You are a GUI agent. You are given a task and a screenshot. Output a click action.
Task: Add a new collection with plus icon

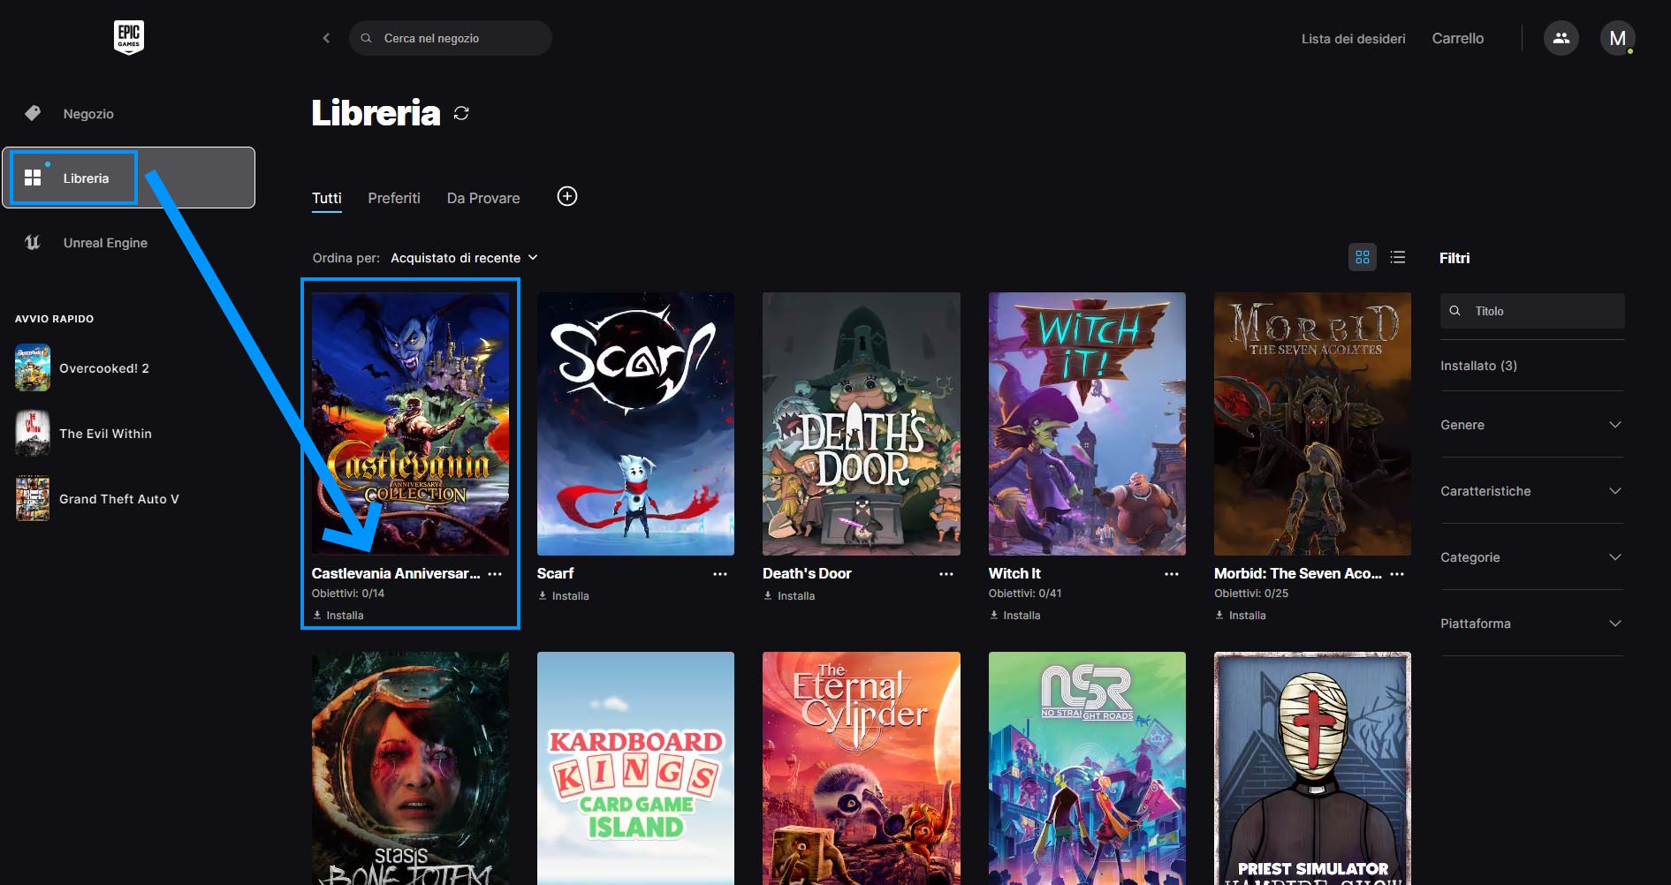tap(567, 196)
